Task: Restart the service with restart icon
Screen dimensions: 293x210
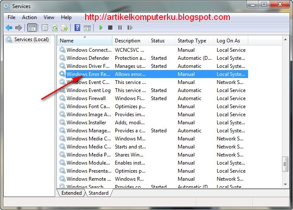Action: pyautogui.click(x=130, y=28)
